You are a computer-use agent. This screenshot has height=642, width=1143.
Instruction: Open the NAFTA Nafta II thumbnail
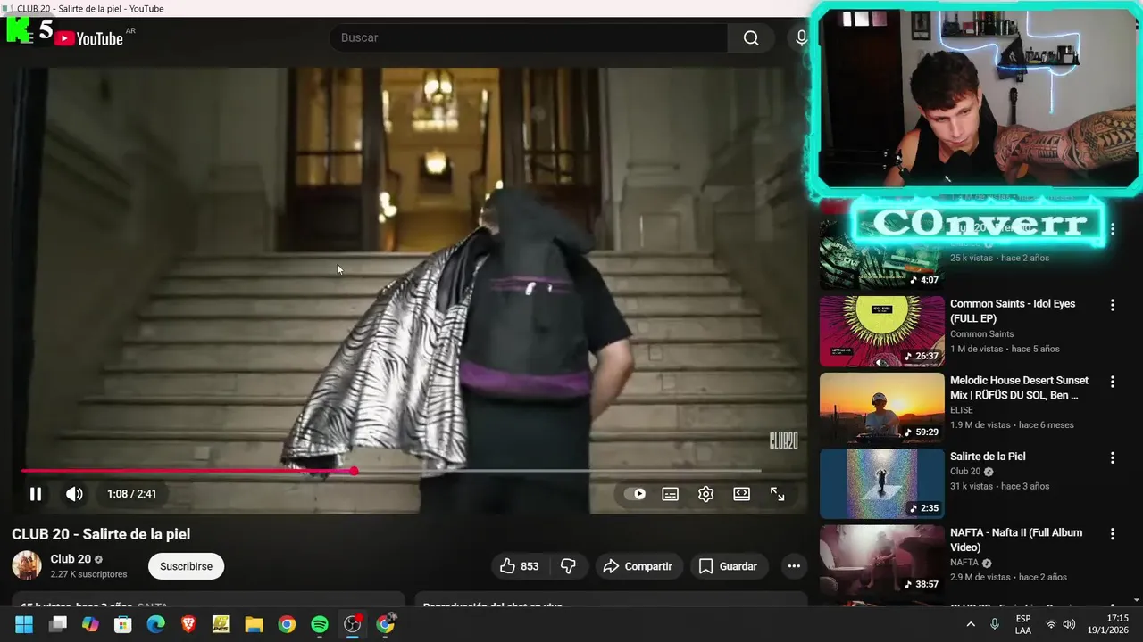tap(881, 560)
